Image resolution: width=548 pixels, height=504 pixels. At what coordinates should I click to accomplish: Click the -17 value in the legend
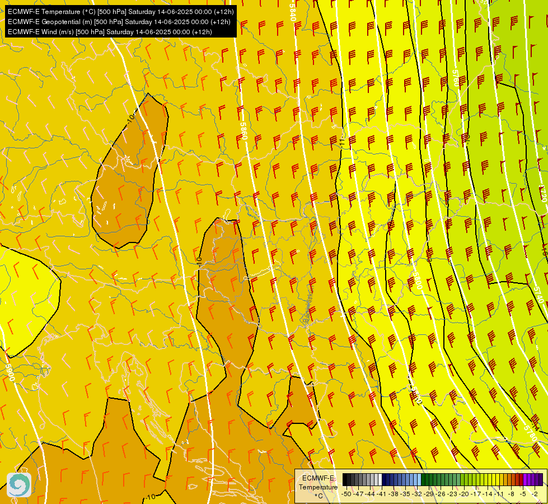pos(476,494)
